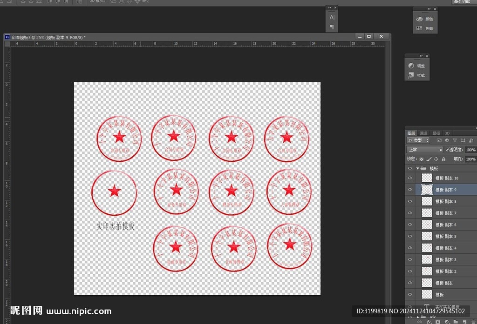
Task: Add a layer style with fx icon
Action: pyautogui.click(x=429, y=322)
